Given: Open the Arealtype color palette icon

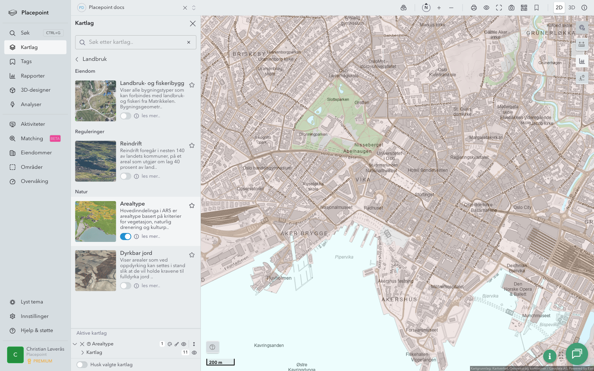Looking at the screenshot, I should (x=170, y=344).
